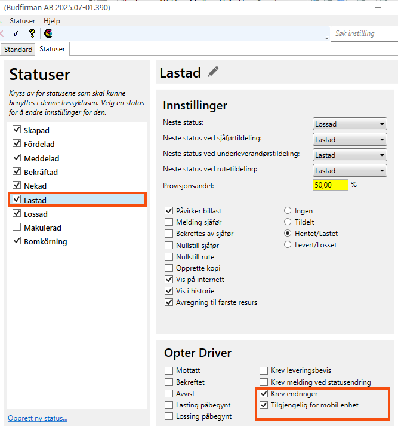Open the Statuser menu in menu bar
The width and height of the screenshot is (398, 429).
(x=22, y=21)
